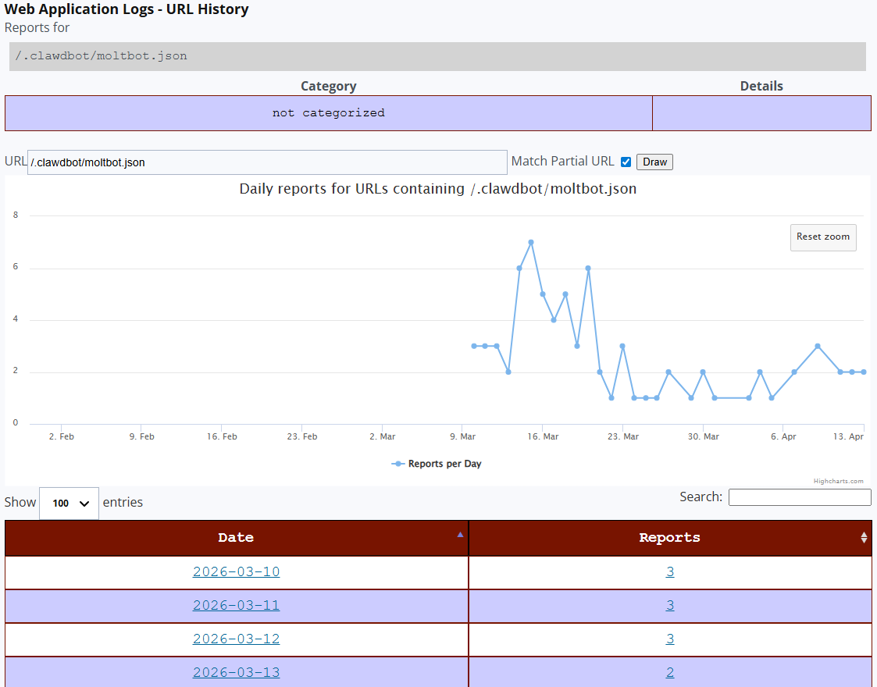Focus the table Search box
The height and width of the screenshot is (687, 877).
coord(799,497)
